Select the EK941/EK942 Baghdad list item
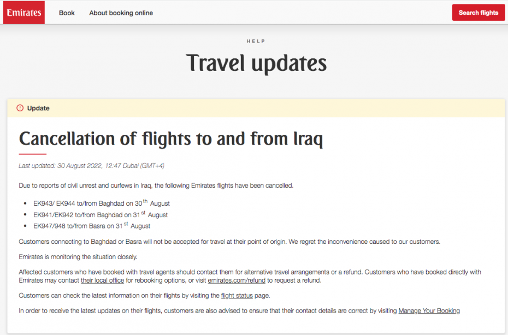508x335 pixels. click(101, 214)
